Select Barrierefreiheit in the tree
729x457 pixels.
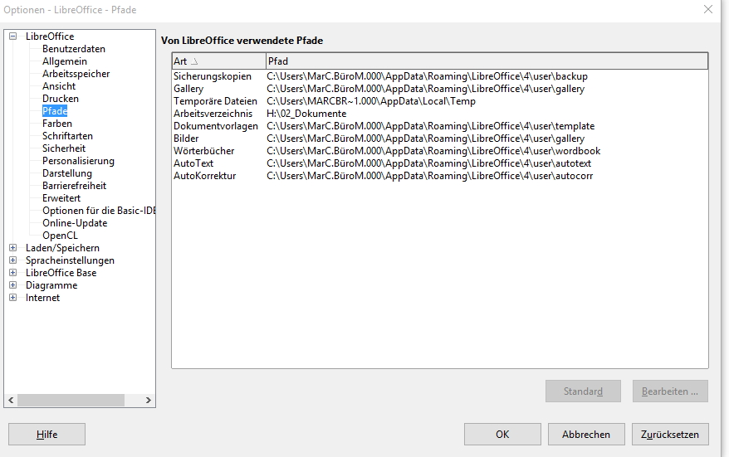coord(74,186)
